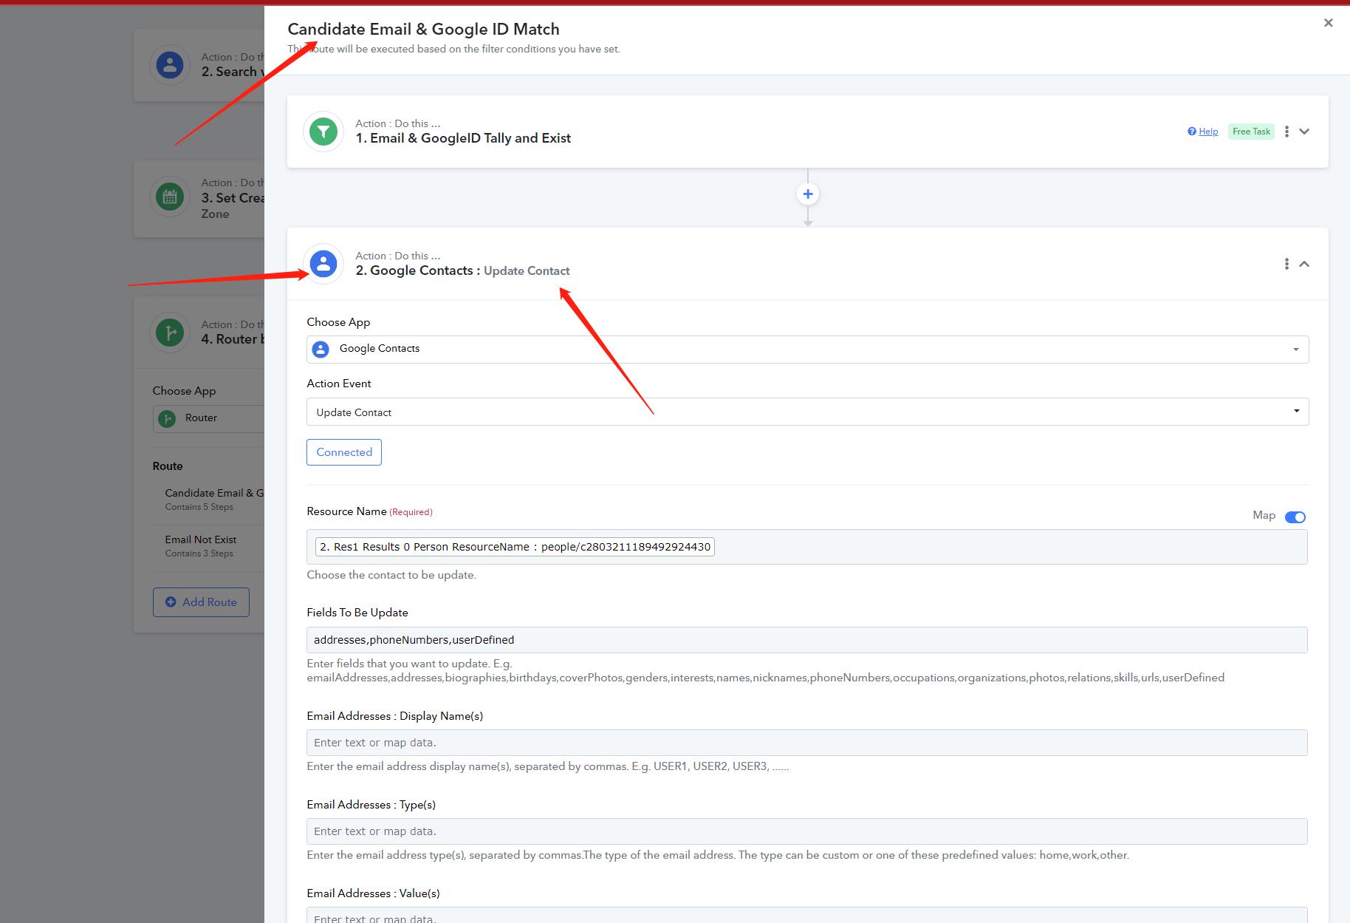Click the Resource Name mapped value field
The image size is (1350, 923).
tap(806, 547)
